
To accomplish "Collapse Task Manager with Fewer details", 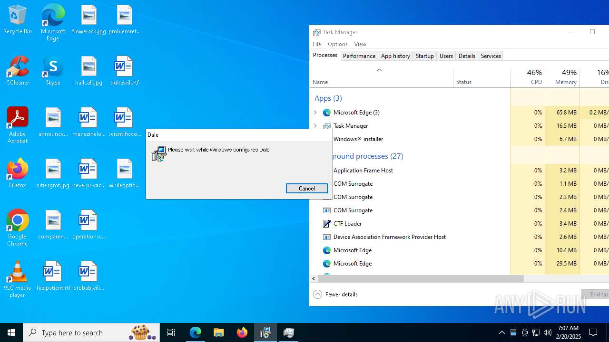I will point(335,294).
